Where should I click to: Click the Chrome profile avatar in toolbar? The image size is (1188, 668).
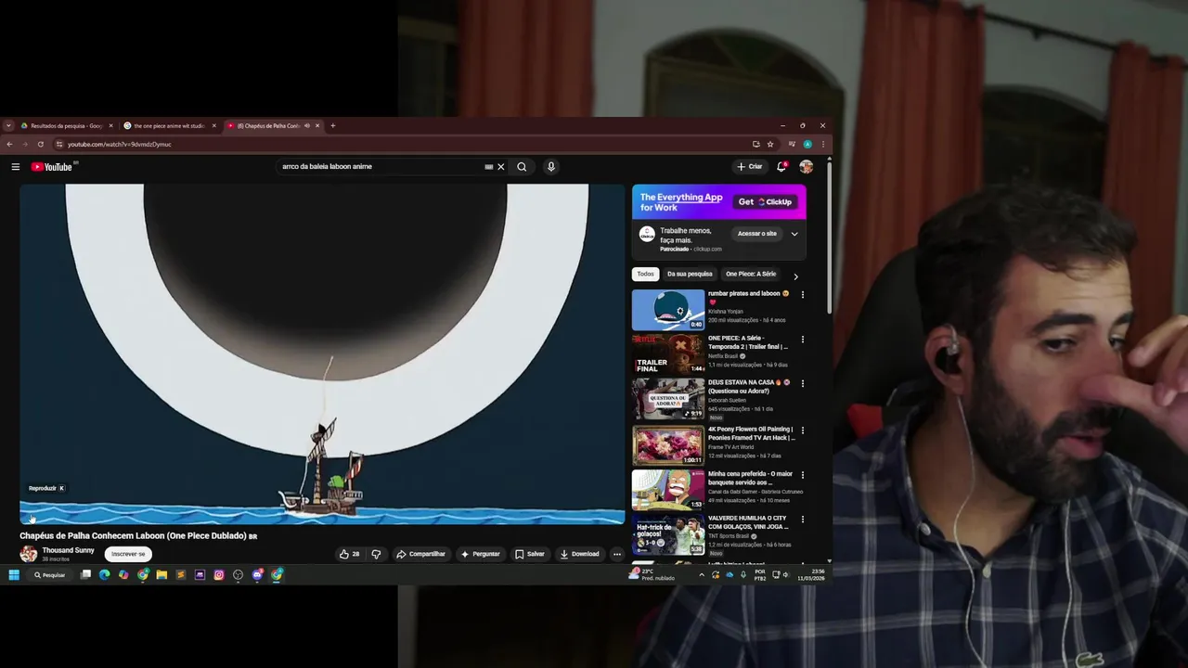pyautogui.click(x=807, y=144)
